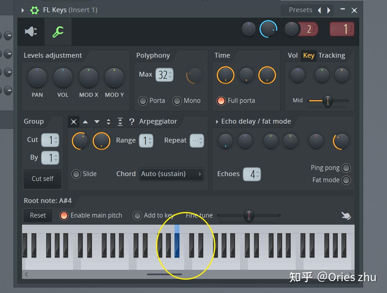
Task: Reset the root note settings
Action: coord(38,215)
